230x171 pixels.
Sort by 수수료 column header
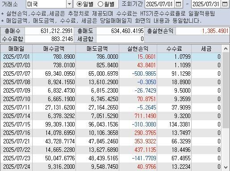click(x=174, y=49)
